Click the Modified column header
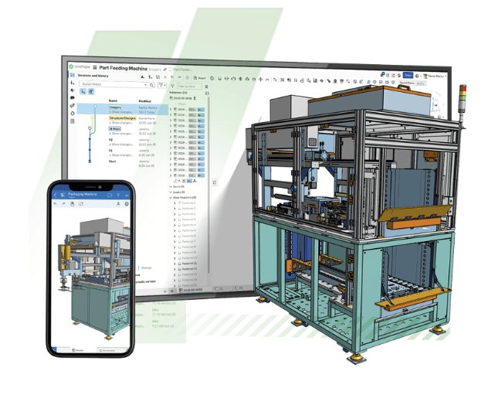This screenshot has height=405, width=491. pos(144,101)
